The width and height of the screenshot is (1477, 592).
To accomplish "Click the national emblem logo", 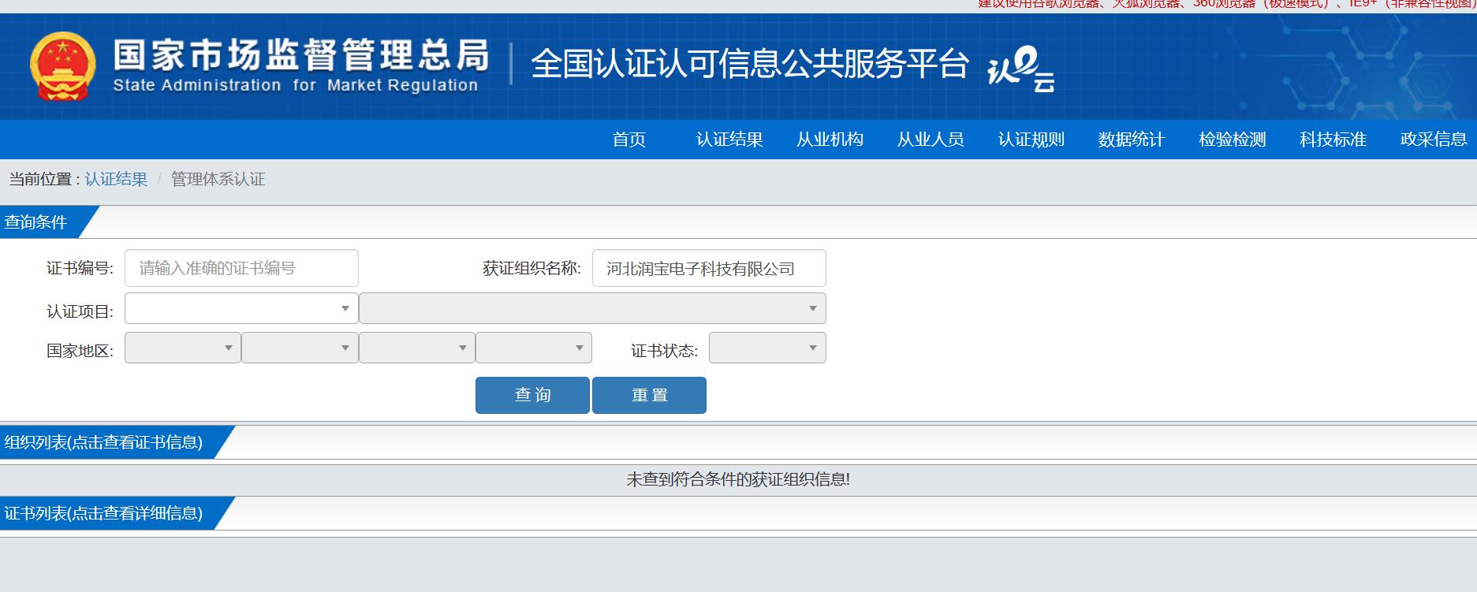I will (62, 66).
